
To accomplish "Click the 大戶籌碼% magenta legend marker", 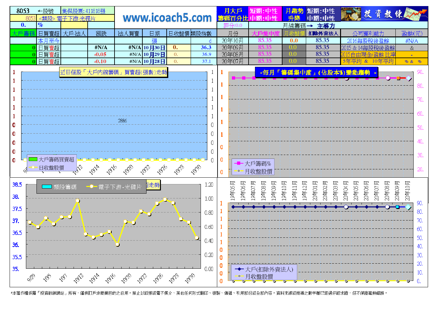I will 239,164.
